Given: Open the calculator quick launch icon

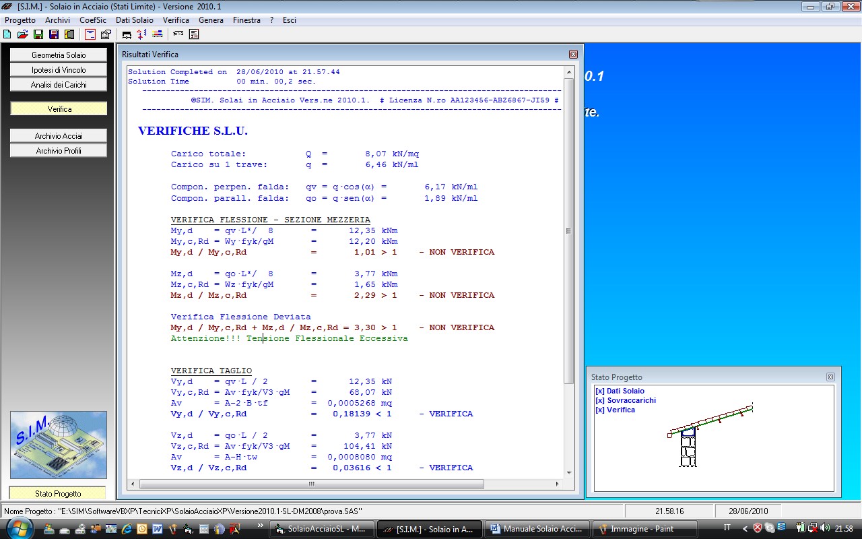Looking at the screenshot, I should click(204, 529).
